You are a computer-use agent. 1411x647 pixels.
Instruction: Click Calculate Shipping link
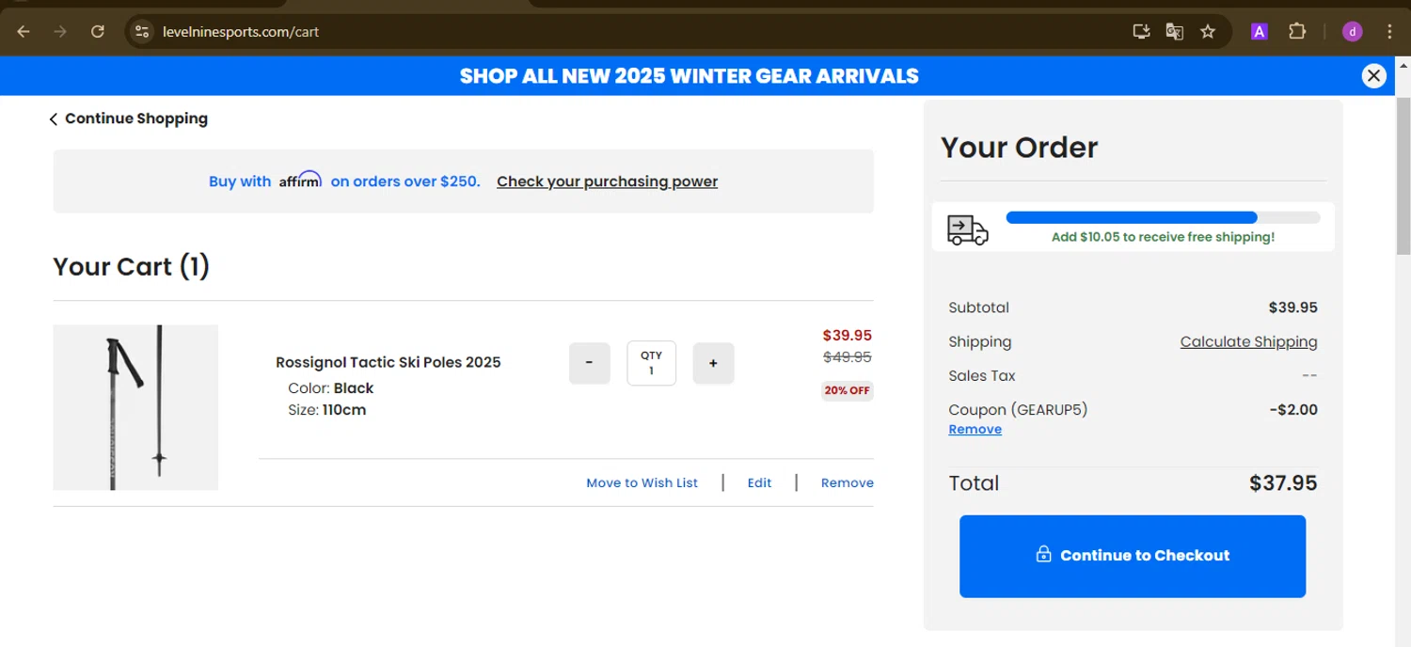[x=1248, y=342]
